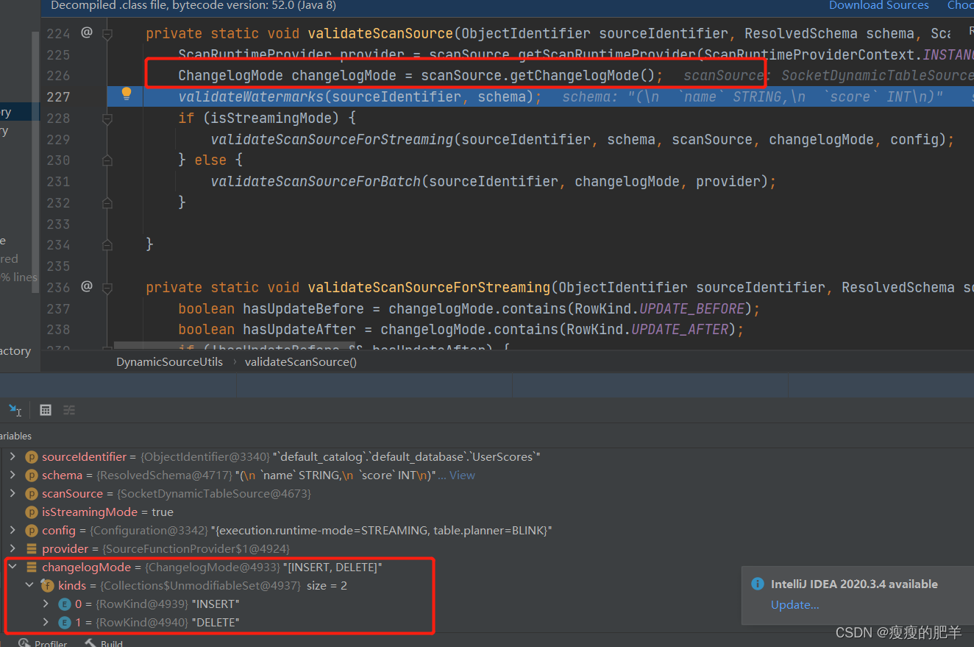The width and height of the screenshot is (974, 647).
Task: Expand the scanSource variable node
Action: (13, 494)
